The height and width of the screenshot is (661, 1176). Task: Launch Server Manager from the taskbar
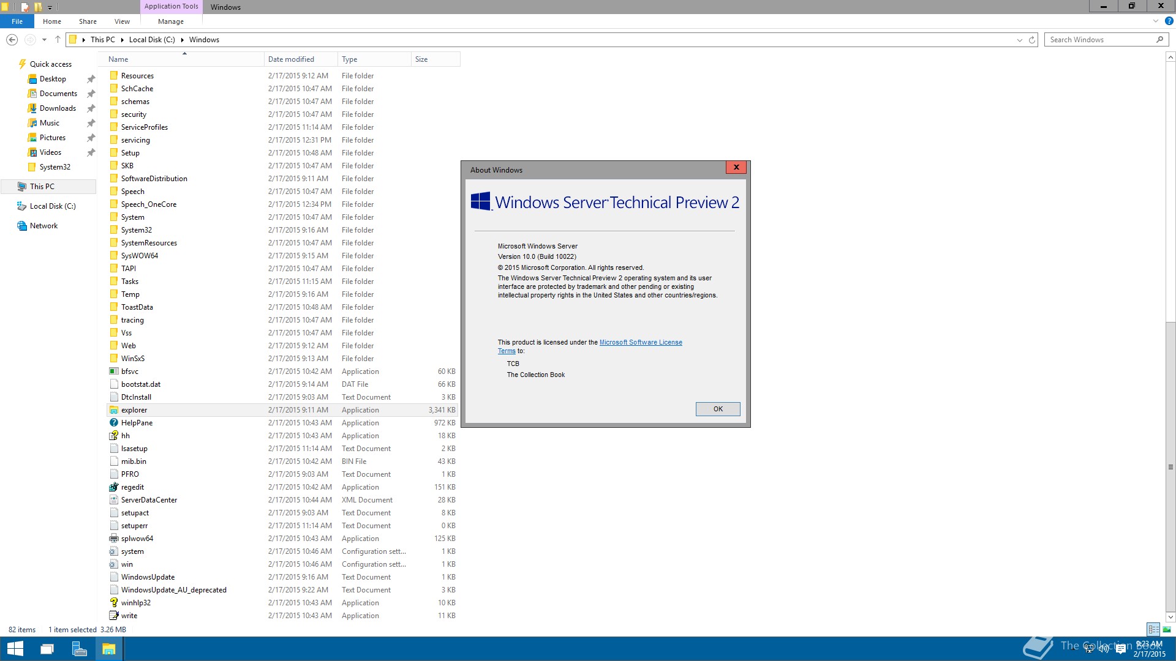click(x=79, y=649)
